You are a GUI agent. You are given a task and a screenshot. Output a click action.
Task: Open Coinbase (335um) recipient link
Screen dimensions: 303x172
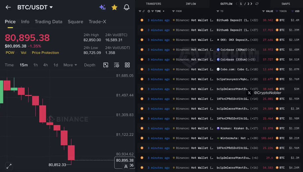pyautogui.click(x=232, y=60)
